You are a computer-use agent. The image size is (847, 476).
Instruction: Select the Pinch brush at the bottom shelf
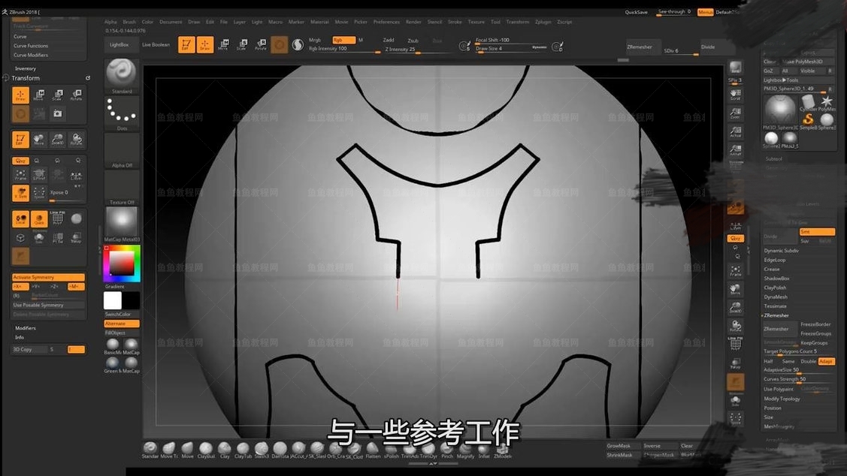pyautogui.click(x=447, y=450)
